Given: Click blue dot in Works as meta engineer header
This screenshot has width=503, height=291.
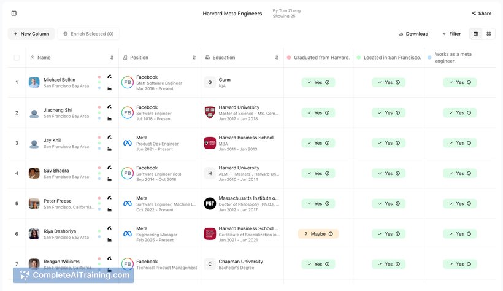Looking at the screenshot, I should pos(429,58).
